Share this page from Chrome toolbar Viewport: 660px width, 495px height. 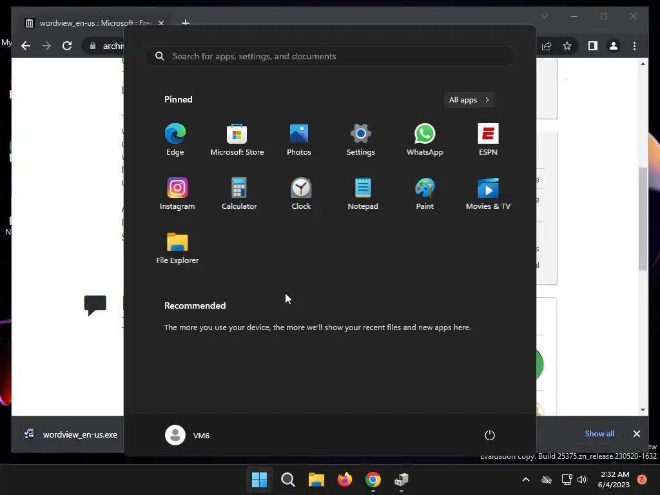tap(547, 46)
